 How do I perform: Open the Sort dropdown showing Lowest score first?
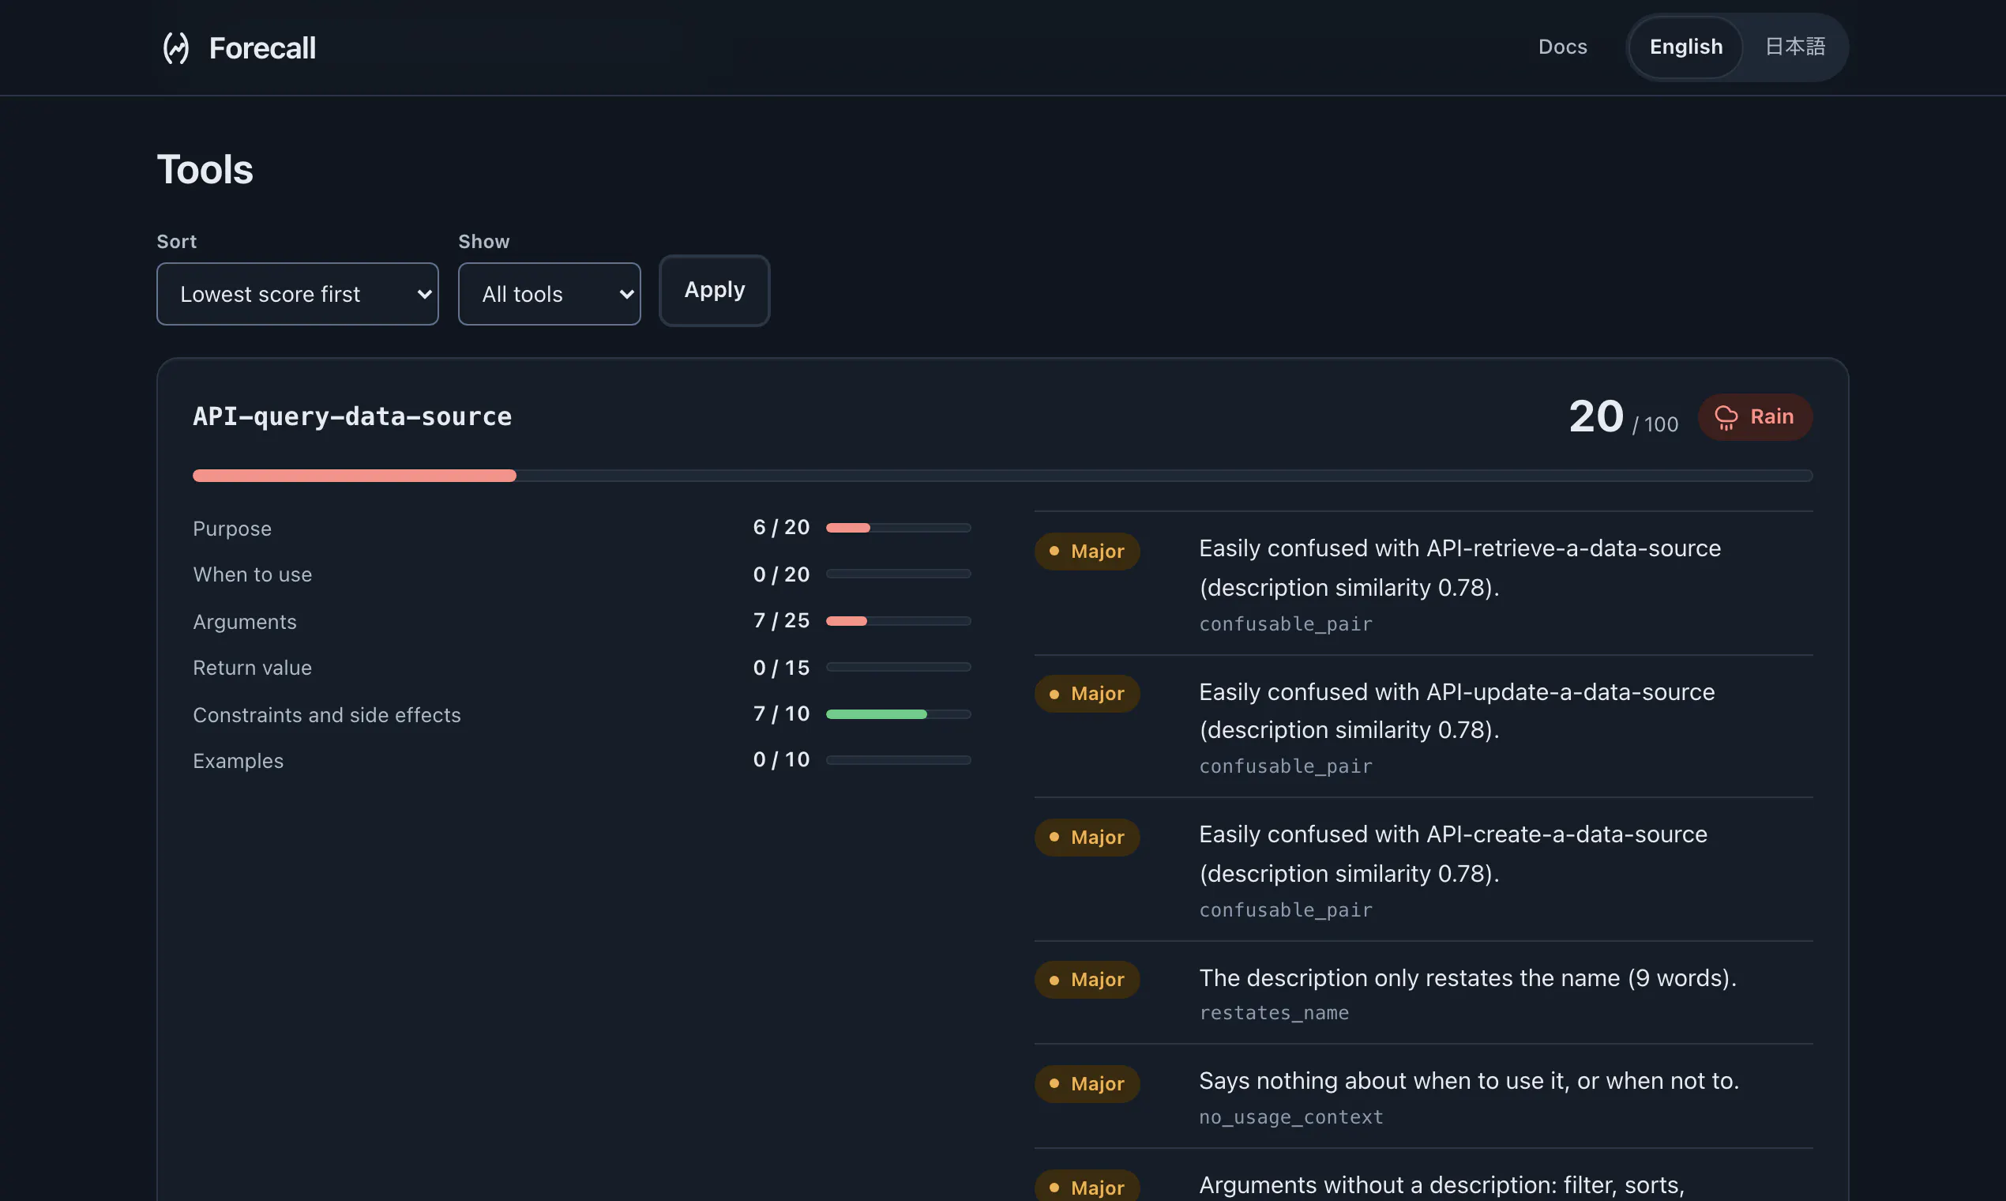click(298, 294)
